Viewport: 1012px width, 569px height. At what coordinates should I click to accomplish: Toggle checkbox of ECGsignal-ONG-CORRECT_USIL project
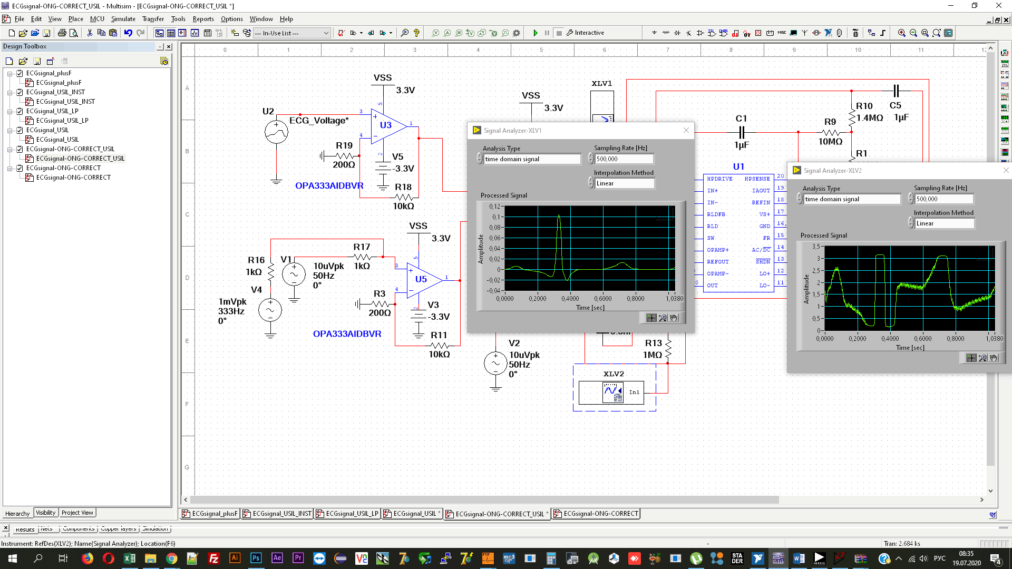pos(20,149)
